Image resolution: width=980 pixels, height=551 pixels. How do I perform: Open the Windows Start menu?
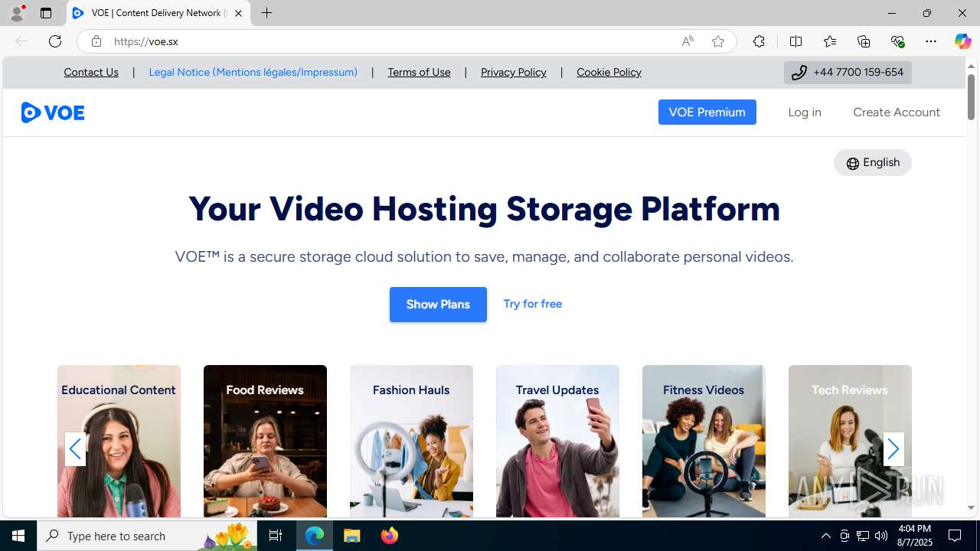tap(18, 536)
